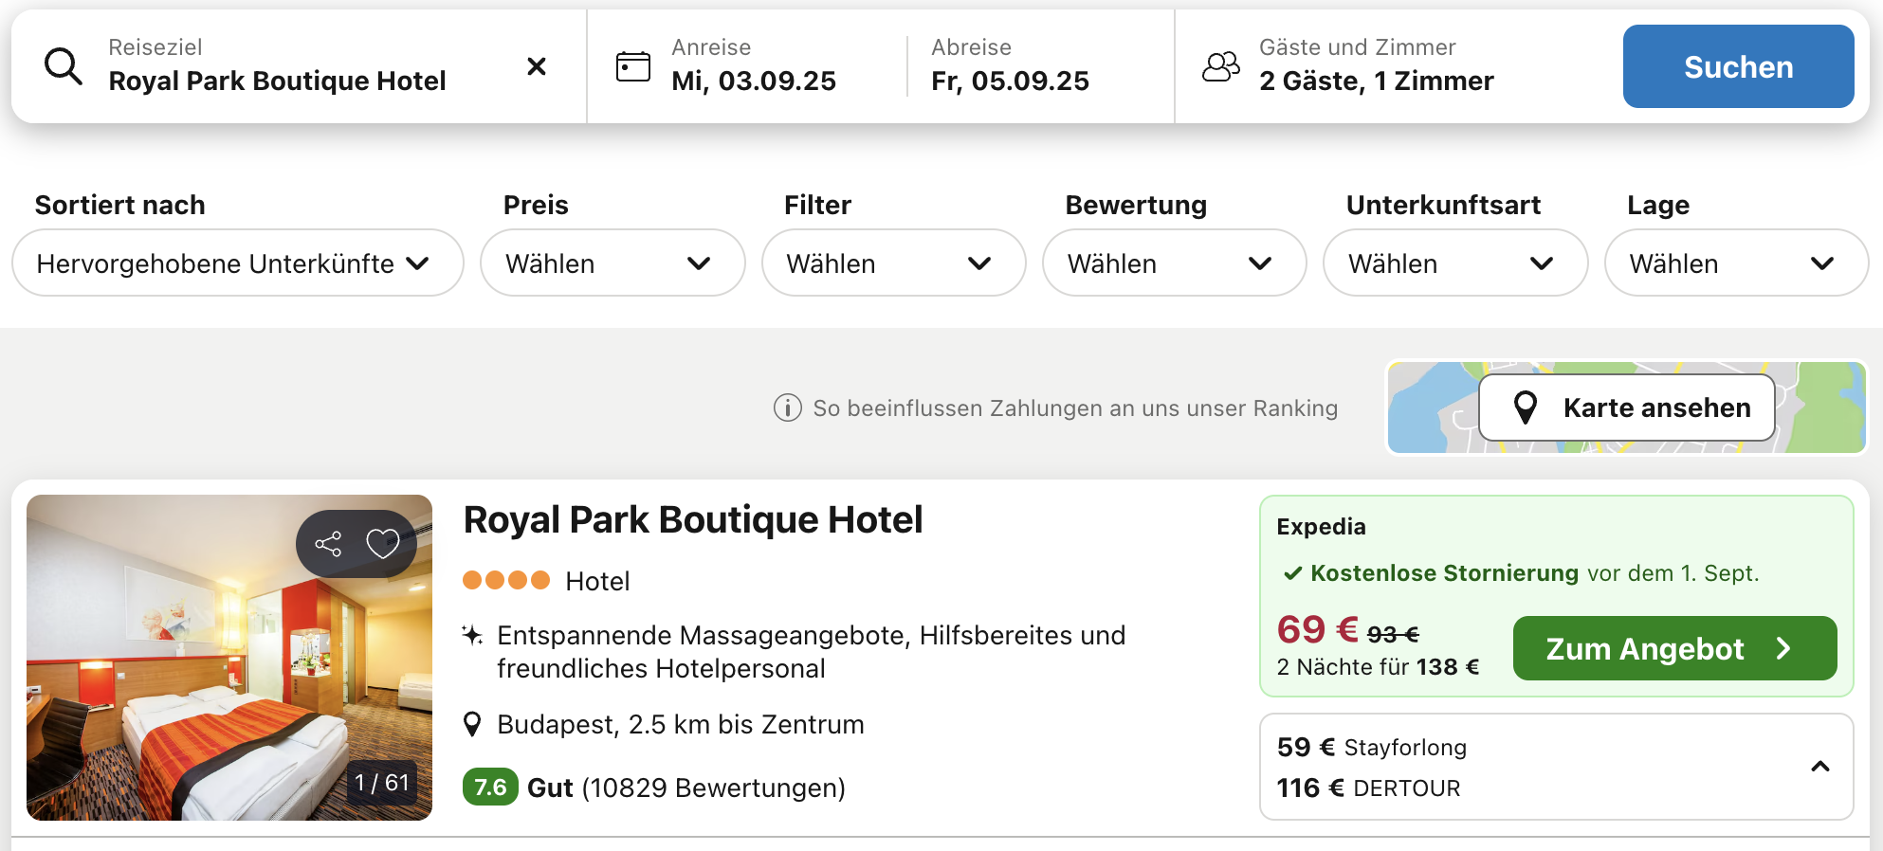Screen dimensions: 1883x851
Task: Open the hotel room photo thumbnail
Action: pos(229,658)
